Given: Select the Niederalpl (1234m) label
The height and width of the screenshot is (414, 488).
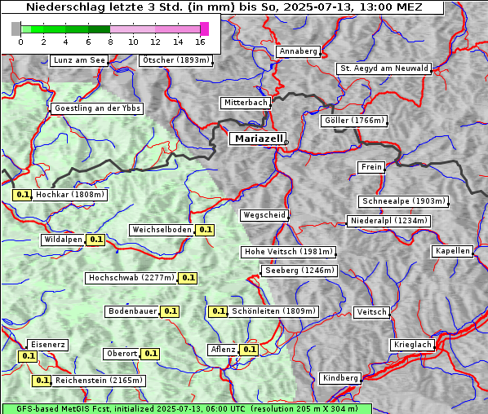Looking at the screenshot, I should pos(388,221).
